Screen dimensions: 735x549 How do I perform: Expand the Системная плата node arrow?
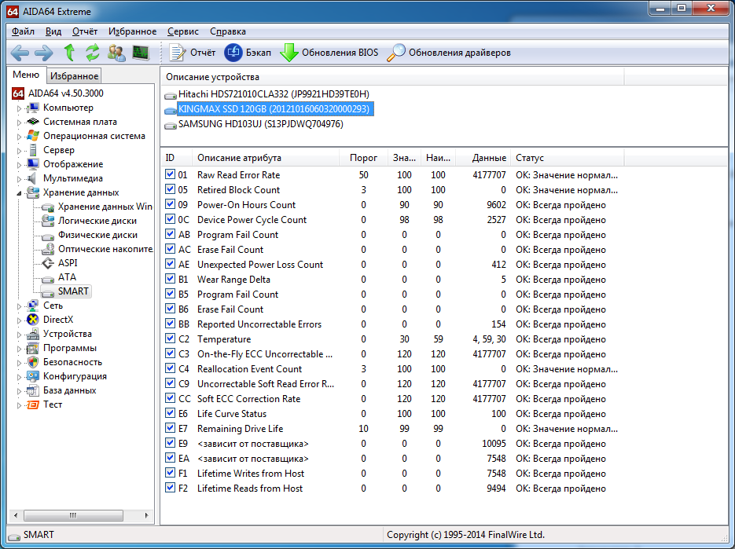coord(19,123)
